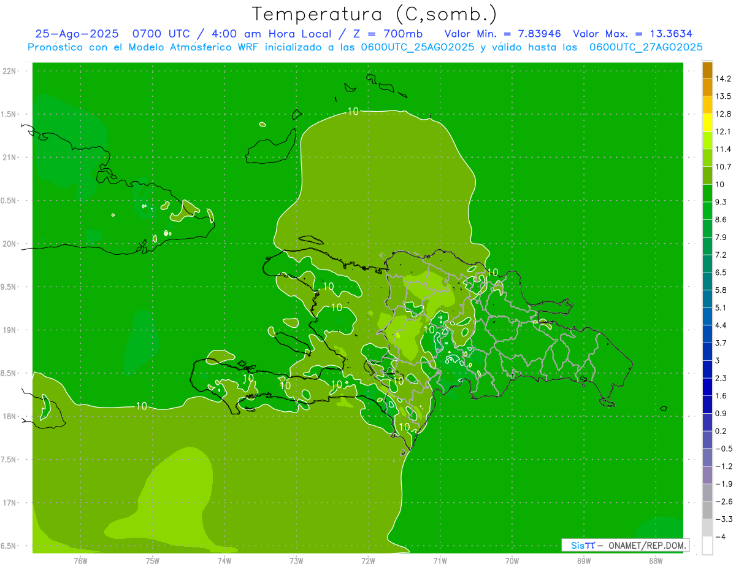This screenshot has height=569, width=736.
Task: Click the 'Valor Max. = 13.3634' readout
Action: tap(632, 34)
